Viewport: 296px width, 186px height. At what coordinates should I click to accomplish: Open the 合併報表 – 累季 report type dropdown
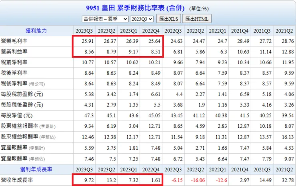(x=105, y=19)
